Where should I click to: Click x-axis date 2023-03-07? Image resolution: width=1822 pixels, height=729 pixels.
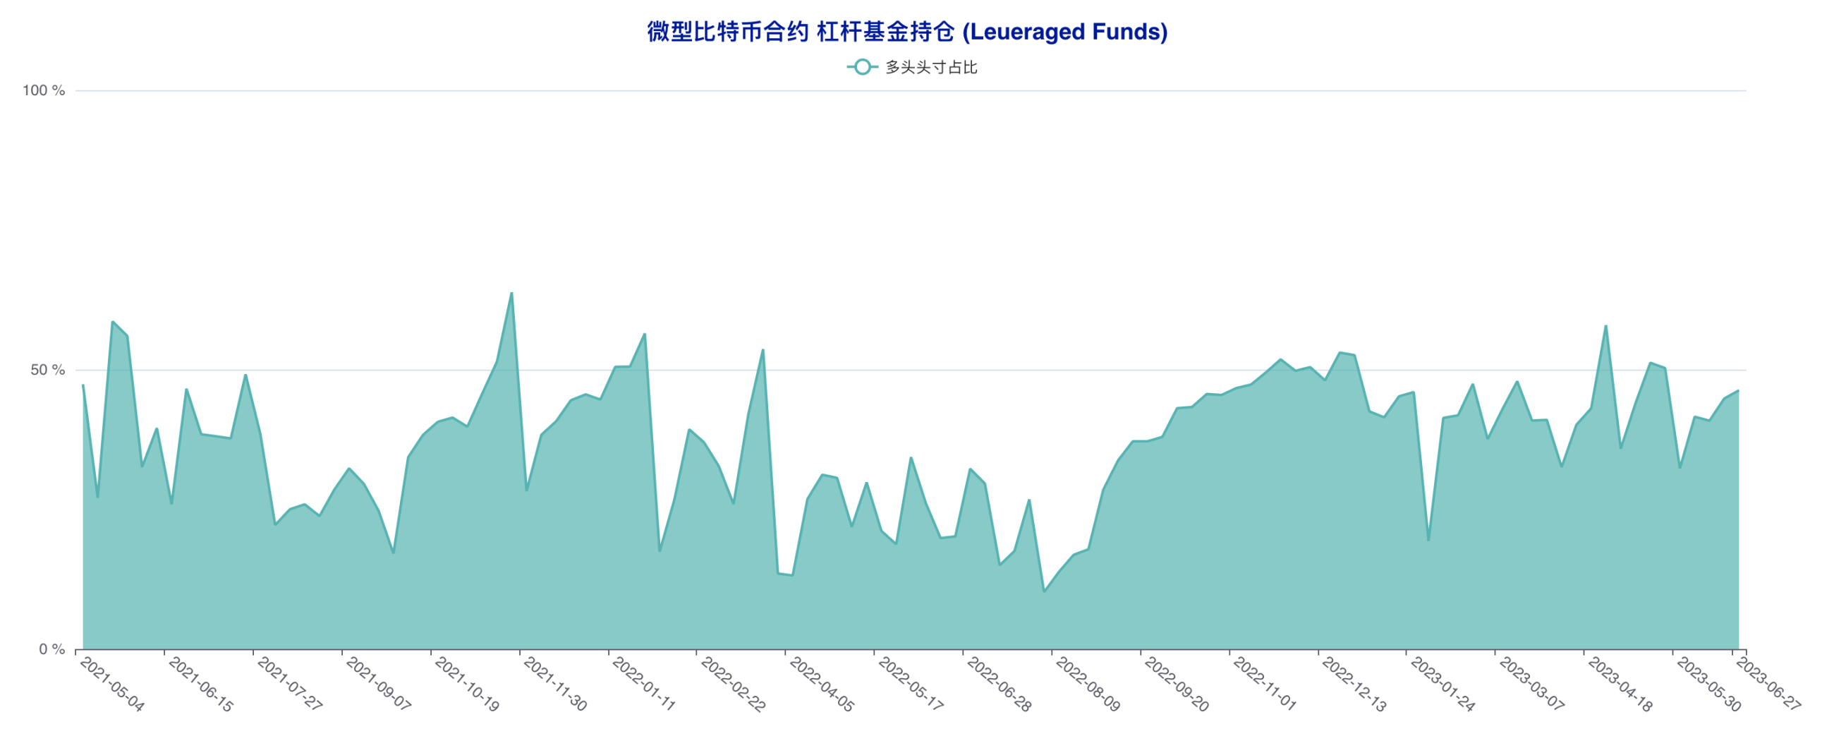tap(1532, 685)
